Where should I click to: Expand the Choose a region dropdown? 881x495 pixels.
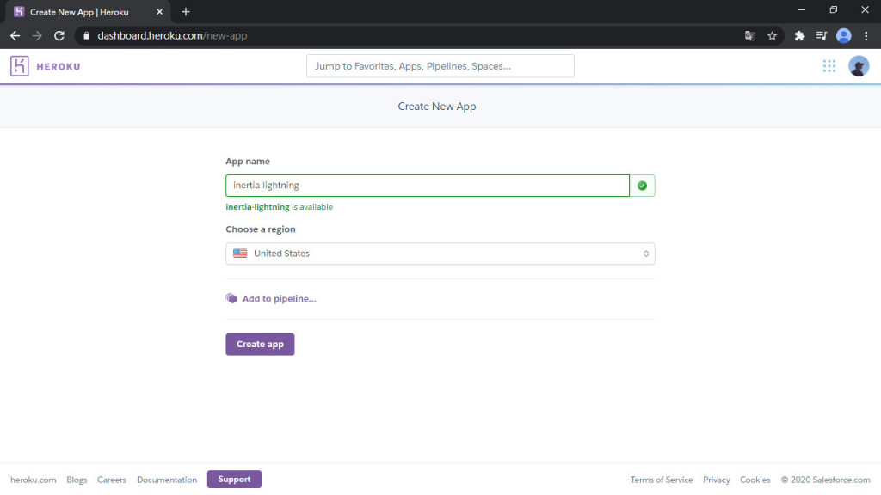(x=440, y=254)
